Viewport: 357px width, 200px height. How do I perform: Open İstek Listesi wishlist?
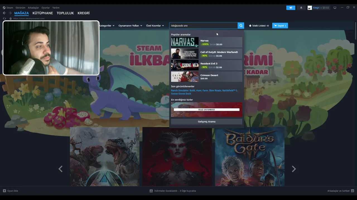click(259, 26)
